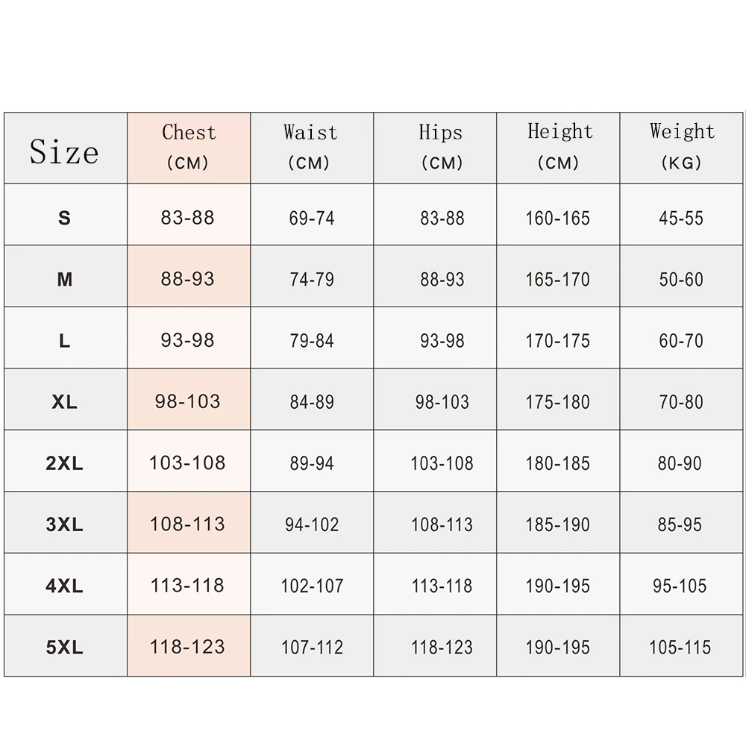Click the Waist (CM) column header
746x746 pixels.
pyautogui.click(x=312, y=148)
